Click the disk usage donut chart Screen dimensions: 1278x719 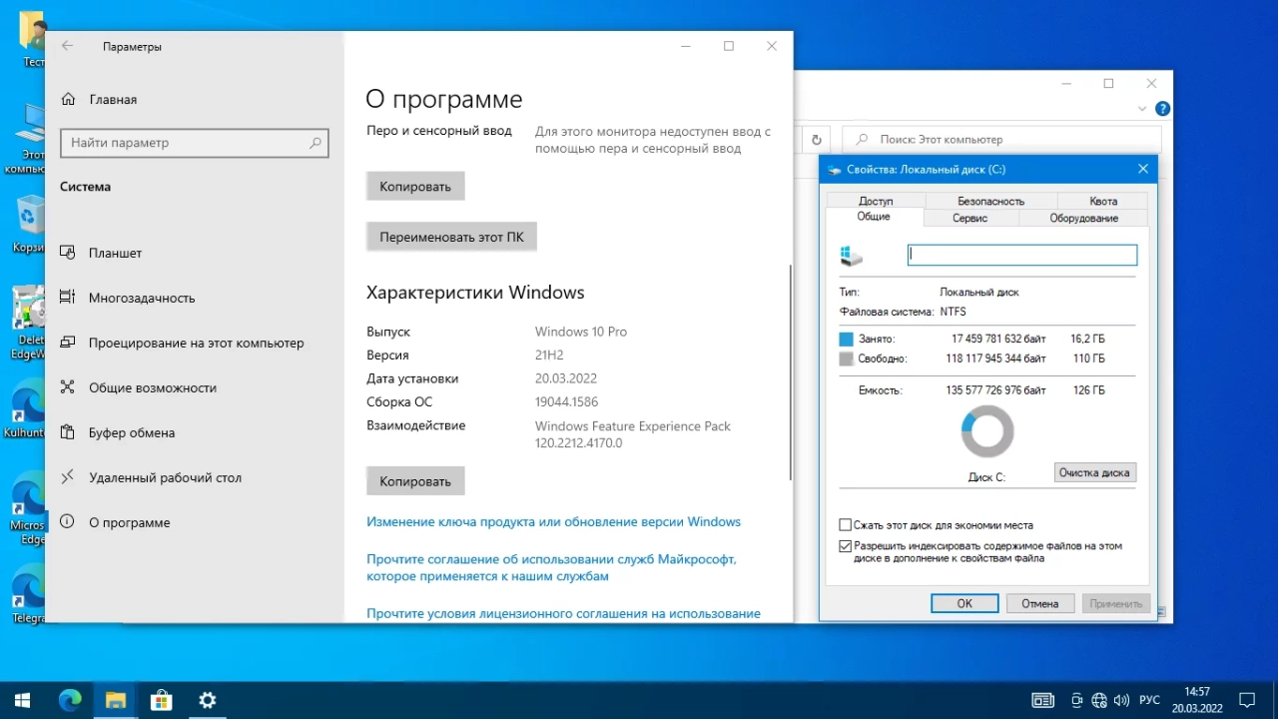(x=987, y=433)
